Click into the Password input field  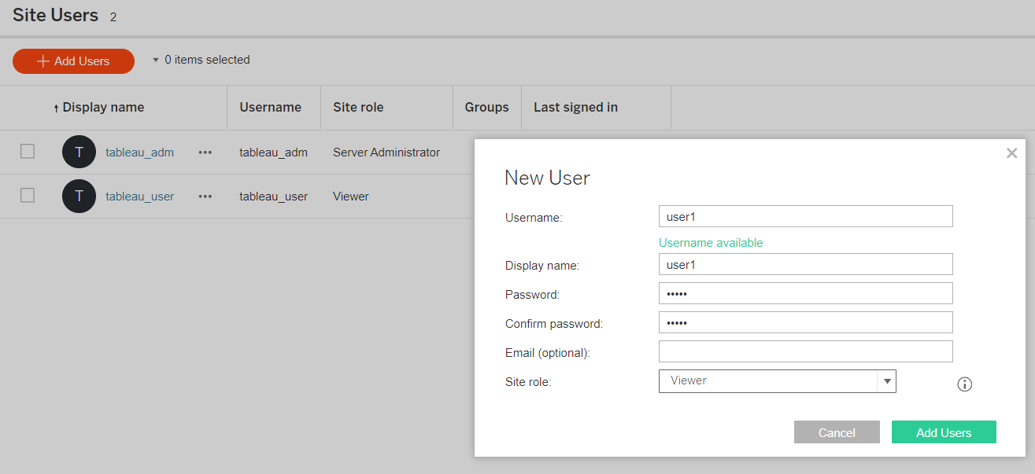pos(805,293)
